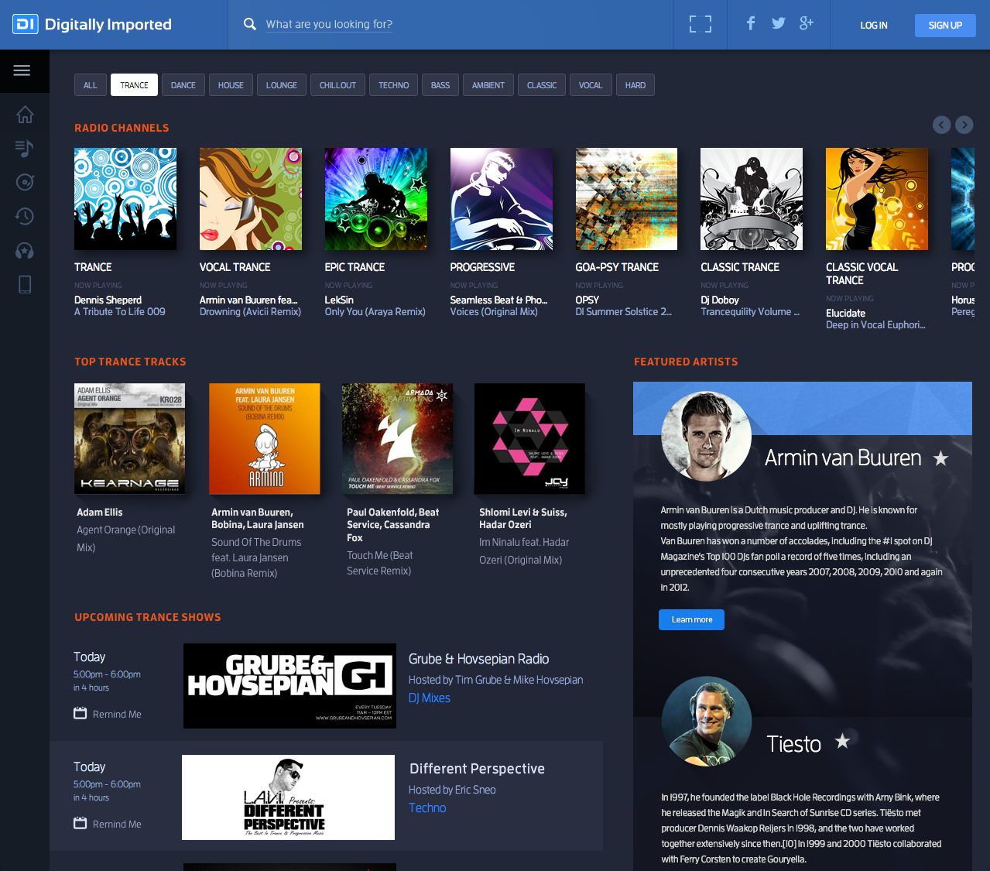Open the Facebook icon in the header
This screenshot has width=990, height=871.
tap(750, 23)
